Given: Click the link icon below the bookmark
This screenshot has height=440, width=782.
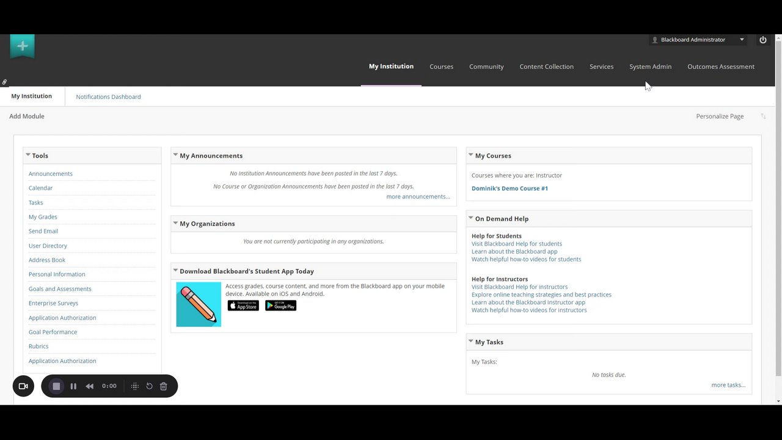Looking at the screenshot, I should 4,82.
